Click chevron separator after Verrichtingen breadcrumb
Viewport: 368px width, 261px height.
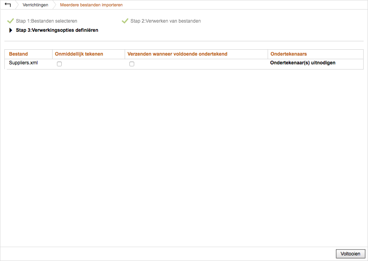click(55, 5)
